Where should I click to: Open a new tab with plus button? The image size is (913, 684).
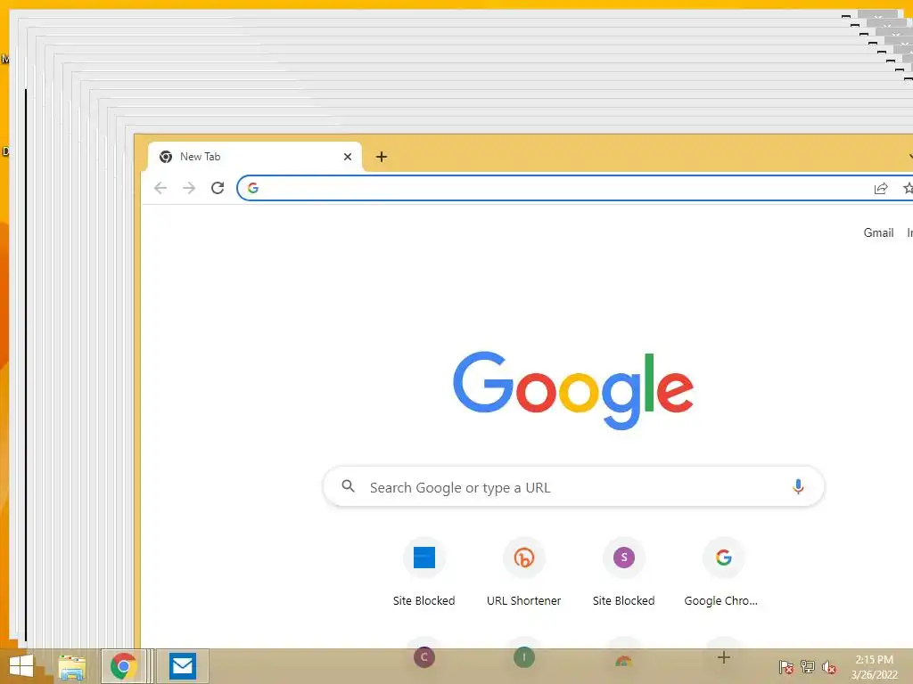382,157
